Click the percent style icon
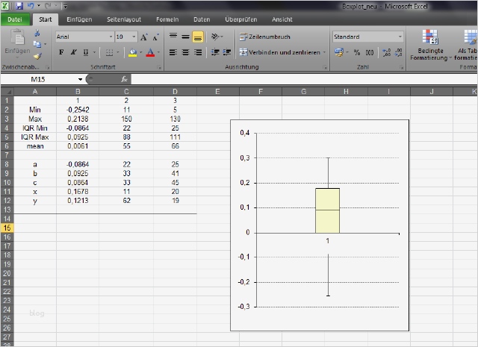Screen dimensions: 478x347 pyautogui.click(x=357, y=52)
